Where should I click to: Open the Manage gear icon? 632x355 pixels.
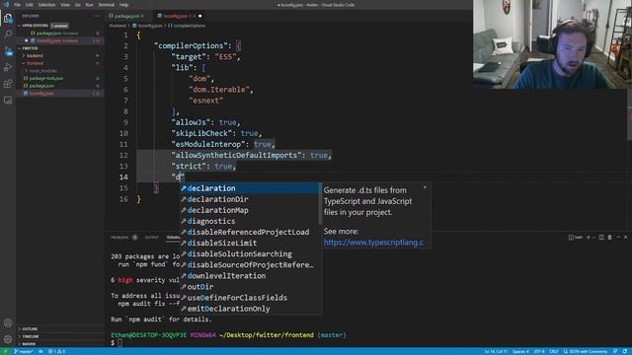8,339
